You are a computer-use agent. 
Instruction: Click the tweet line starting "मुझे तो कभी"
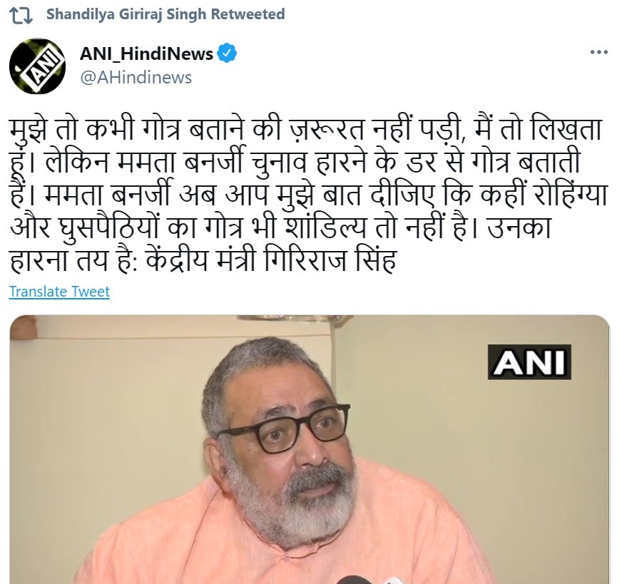click(306, 130)
